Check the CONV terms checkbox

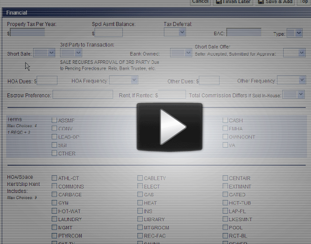54,128
